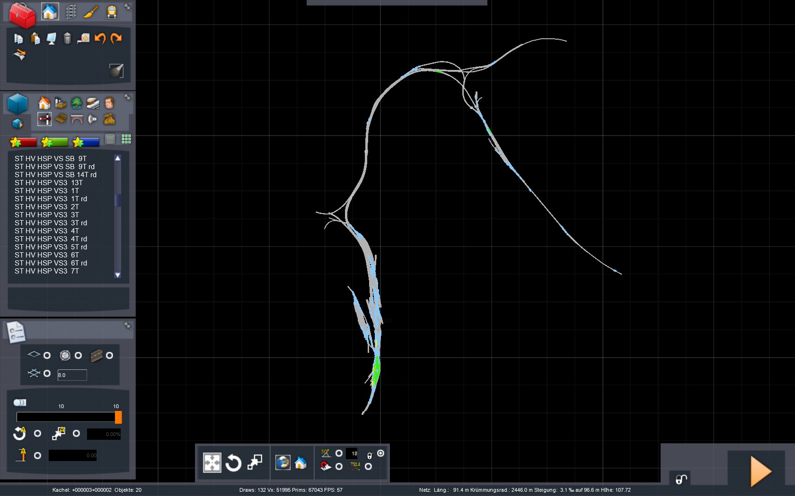
Task: Select 'ST HV HSP VS3 4T rd' entry
Action: point(51,239)
